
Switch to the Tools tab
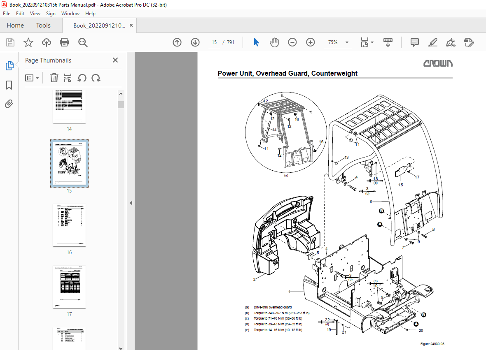point(43,25)
